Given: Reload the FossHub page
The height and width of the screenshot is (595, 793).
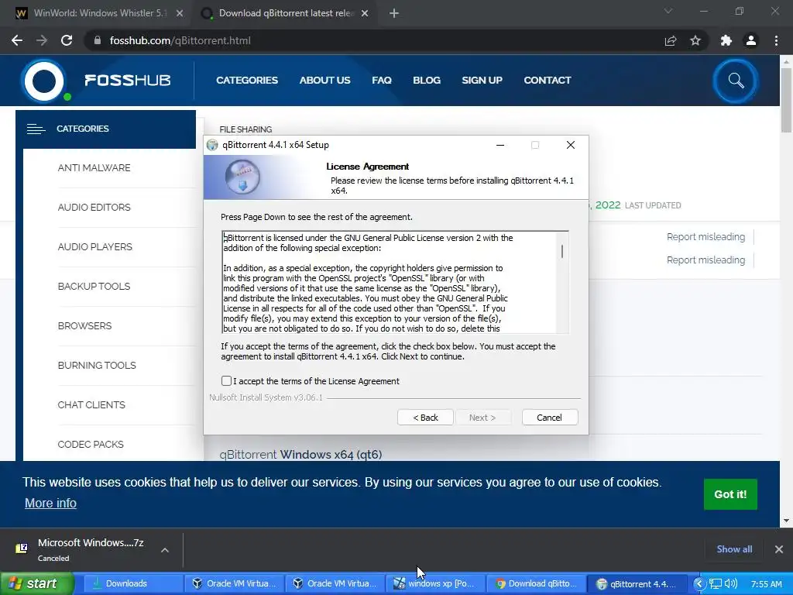Looking at the screenshot, I should click(67, 40).
